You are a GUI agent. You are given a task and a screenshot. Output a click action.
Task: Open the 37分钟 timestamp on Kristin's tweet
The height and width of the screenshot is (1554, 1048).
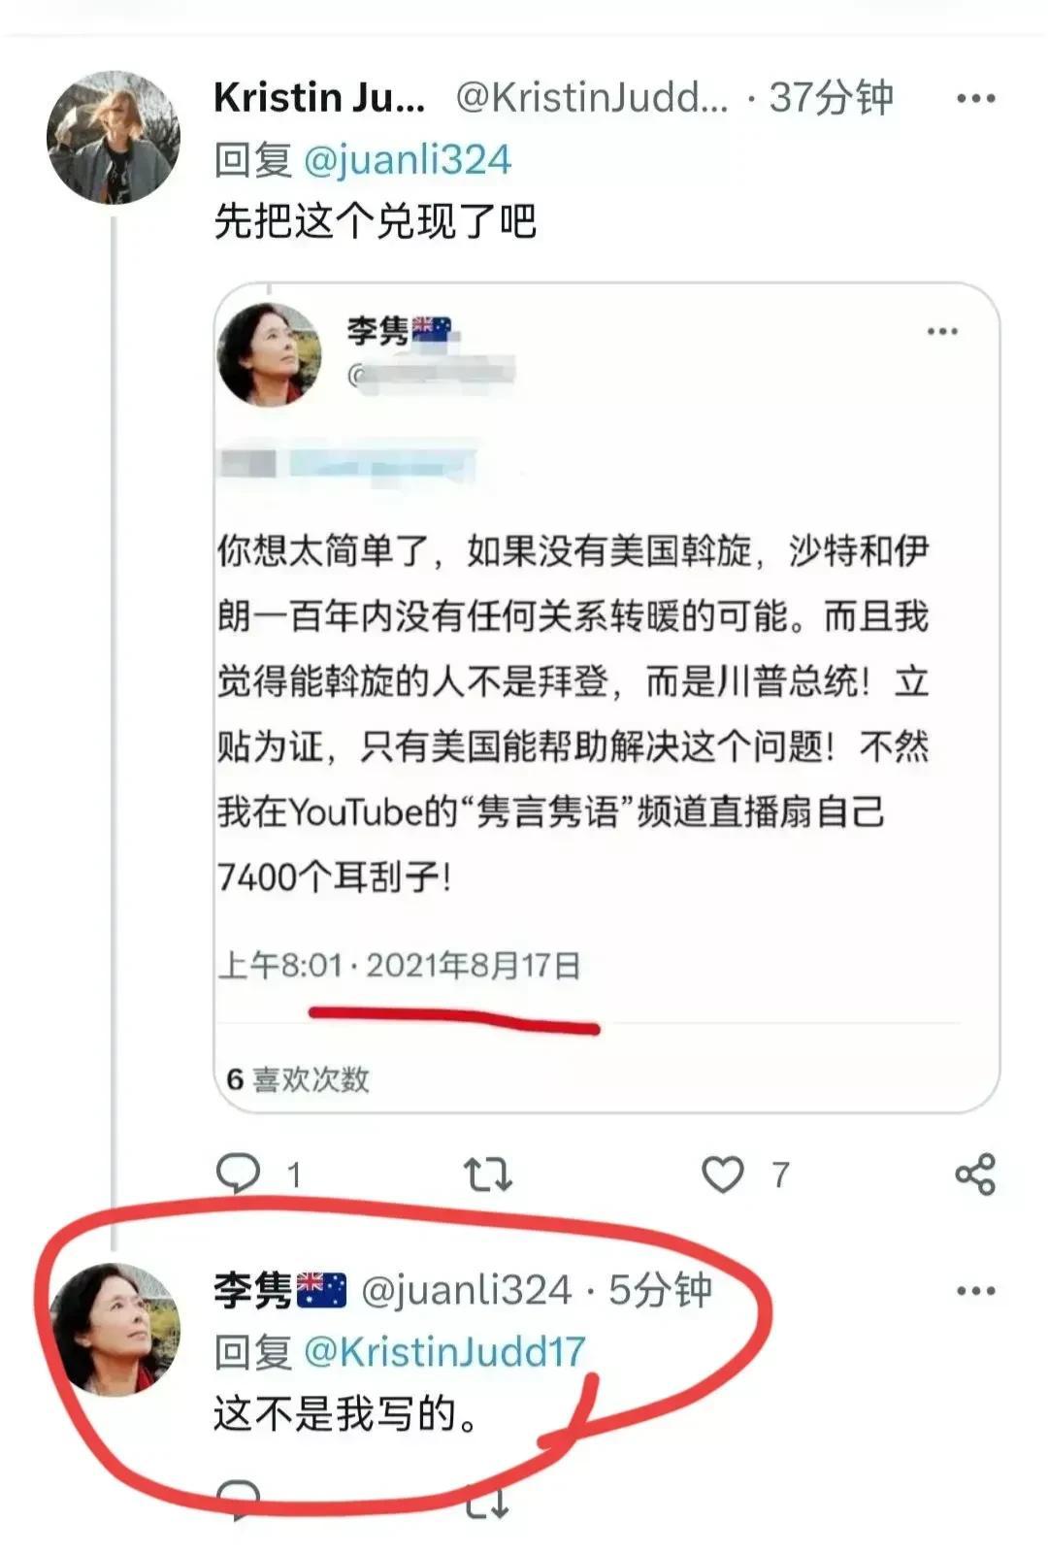click(831, 98)
